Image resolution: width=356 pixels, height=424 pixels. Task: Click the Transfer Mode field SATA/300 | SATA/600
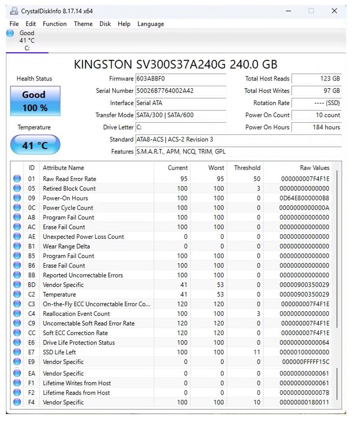tap(181, 115)
